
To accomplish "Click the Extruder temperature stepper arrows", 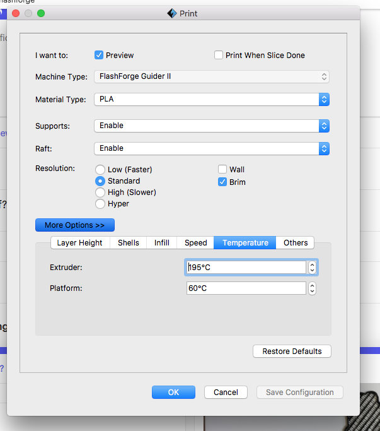I will coord(312,268).
